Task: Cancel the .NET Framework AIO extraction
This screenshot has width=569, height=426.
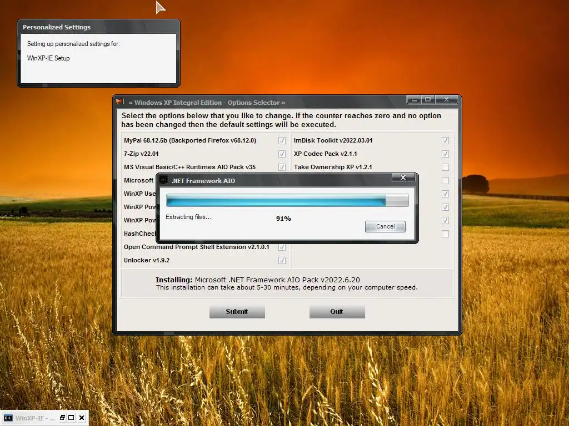Action: [x=385, y=226]
